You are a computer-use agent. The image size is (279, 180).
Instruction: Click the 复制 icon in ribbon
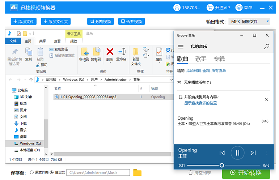pyautogui.click(x=29, y=52)
